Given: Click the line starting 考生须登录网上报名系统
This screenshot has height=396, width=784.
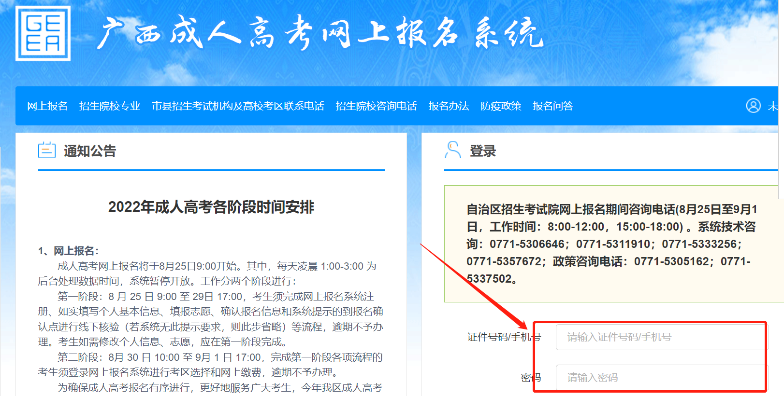Looking at the screenshot, I should [188, 372].
